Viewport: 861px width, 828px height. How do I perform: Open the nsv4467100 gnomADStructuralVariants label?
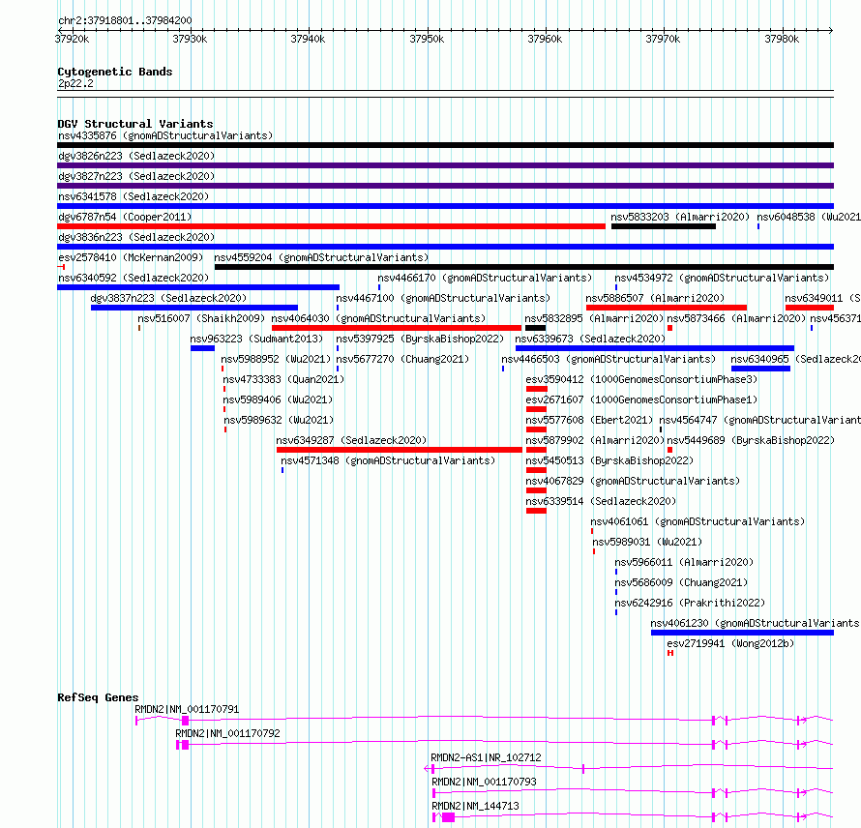coord(443,298)
